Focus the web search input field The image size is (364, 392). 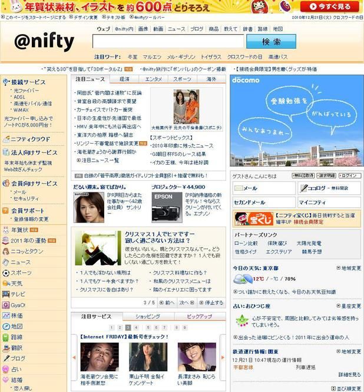coord(168,41)
